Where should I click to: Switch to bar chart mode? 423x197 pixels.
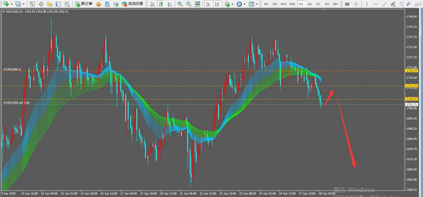coord(152,4)
